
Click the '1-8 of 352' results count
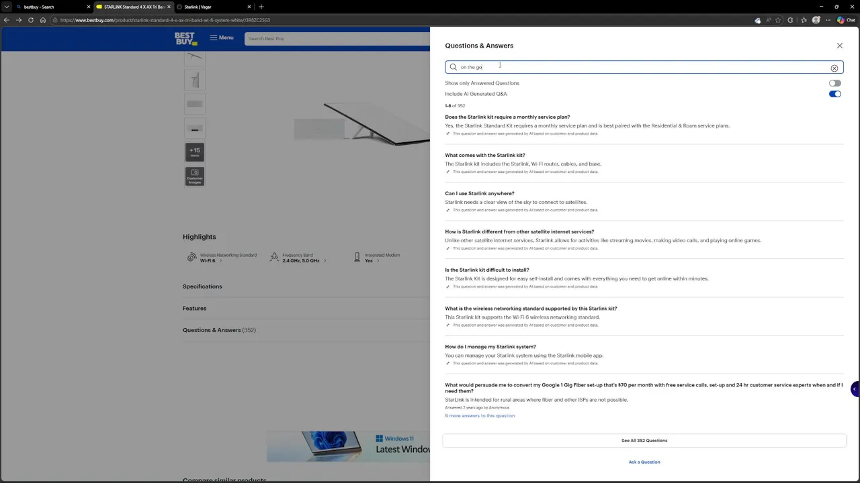[455, 106]
